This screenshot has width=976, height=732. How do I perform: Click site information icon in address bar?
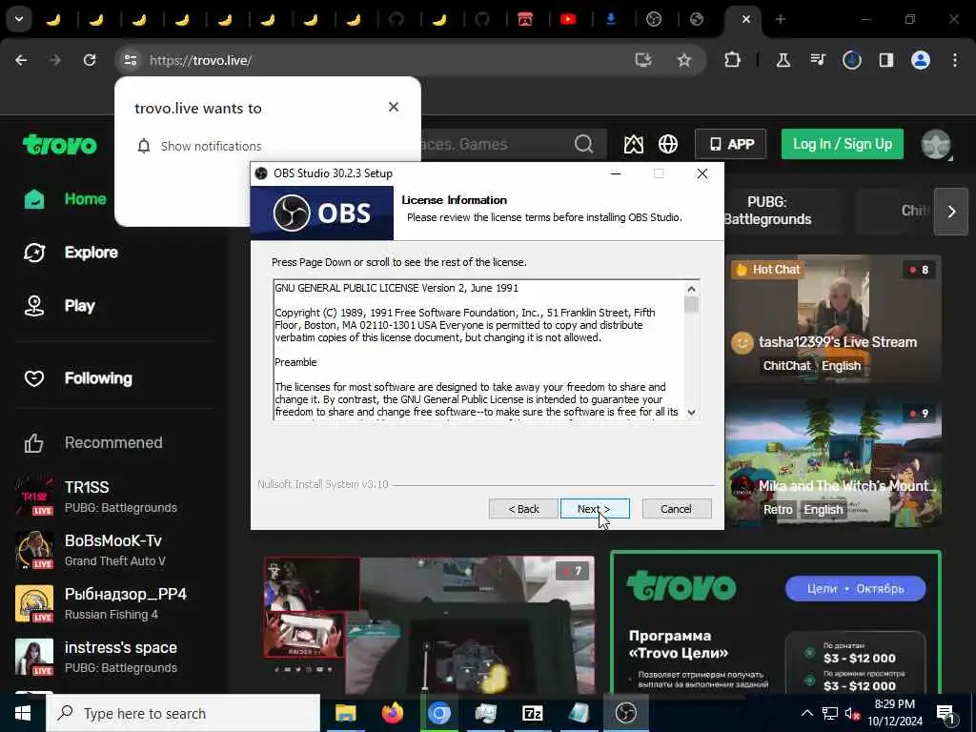(130, 60)
